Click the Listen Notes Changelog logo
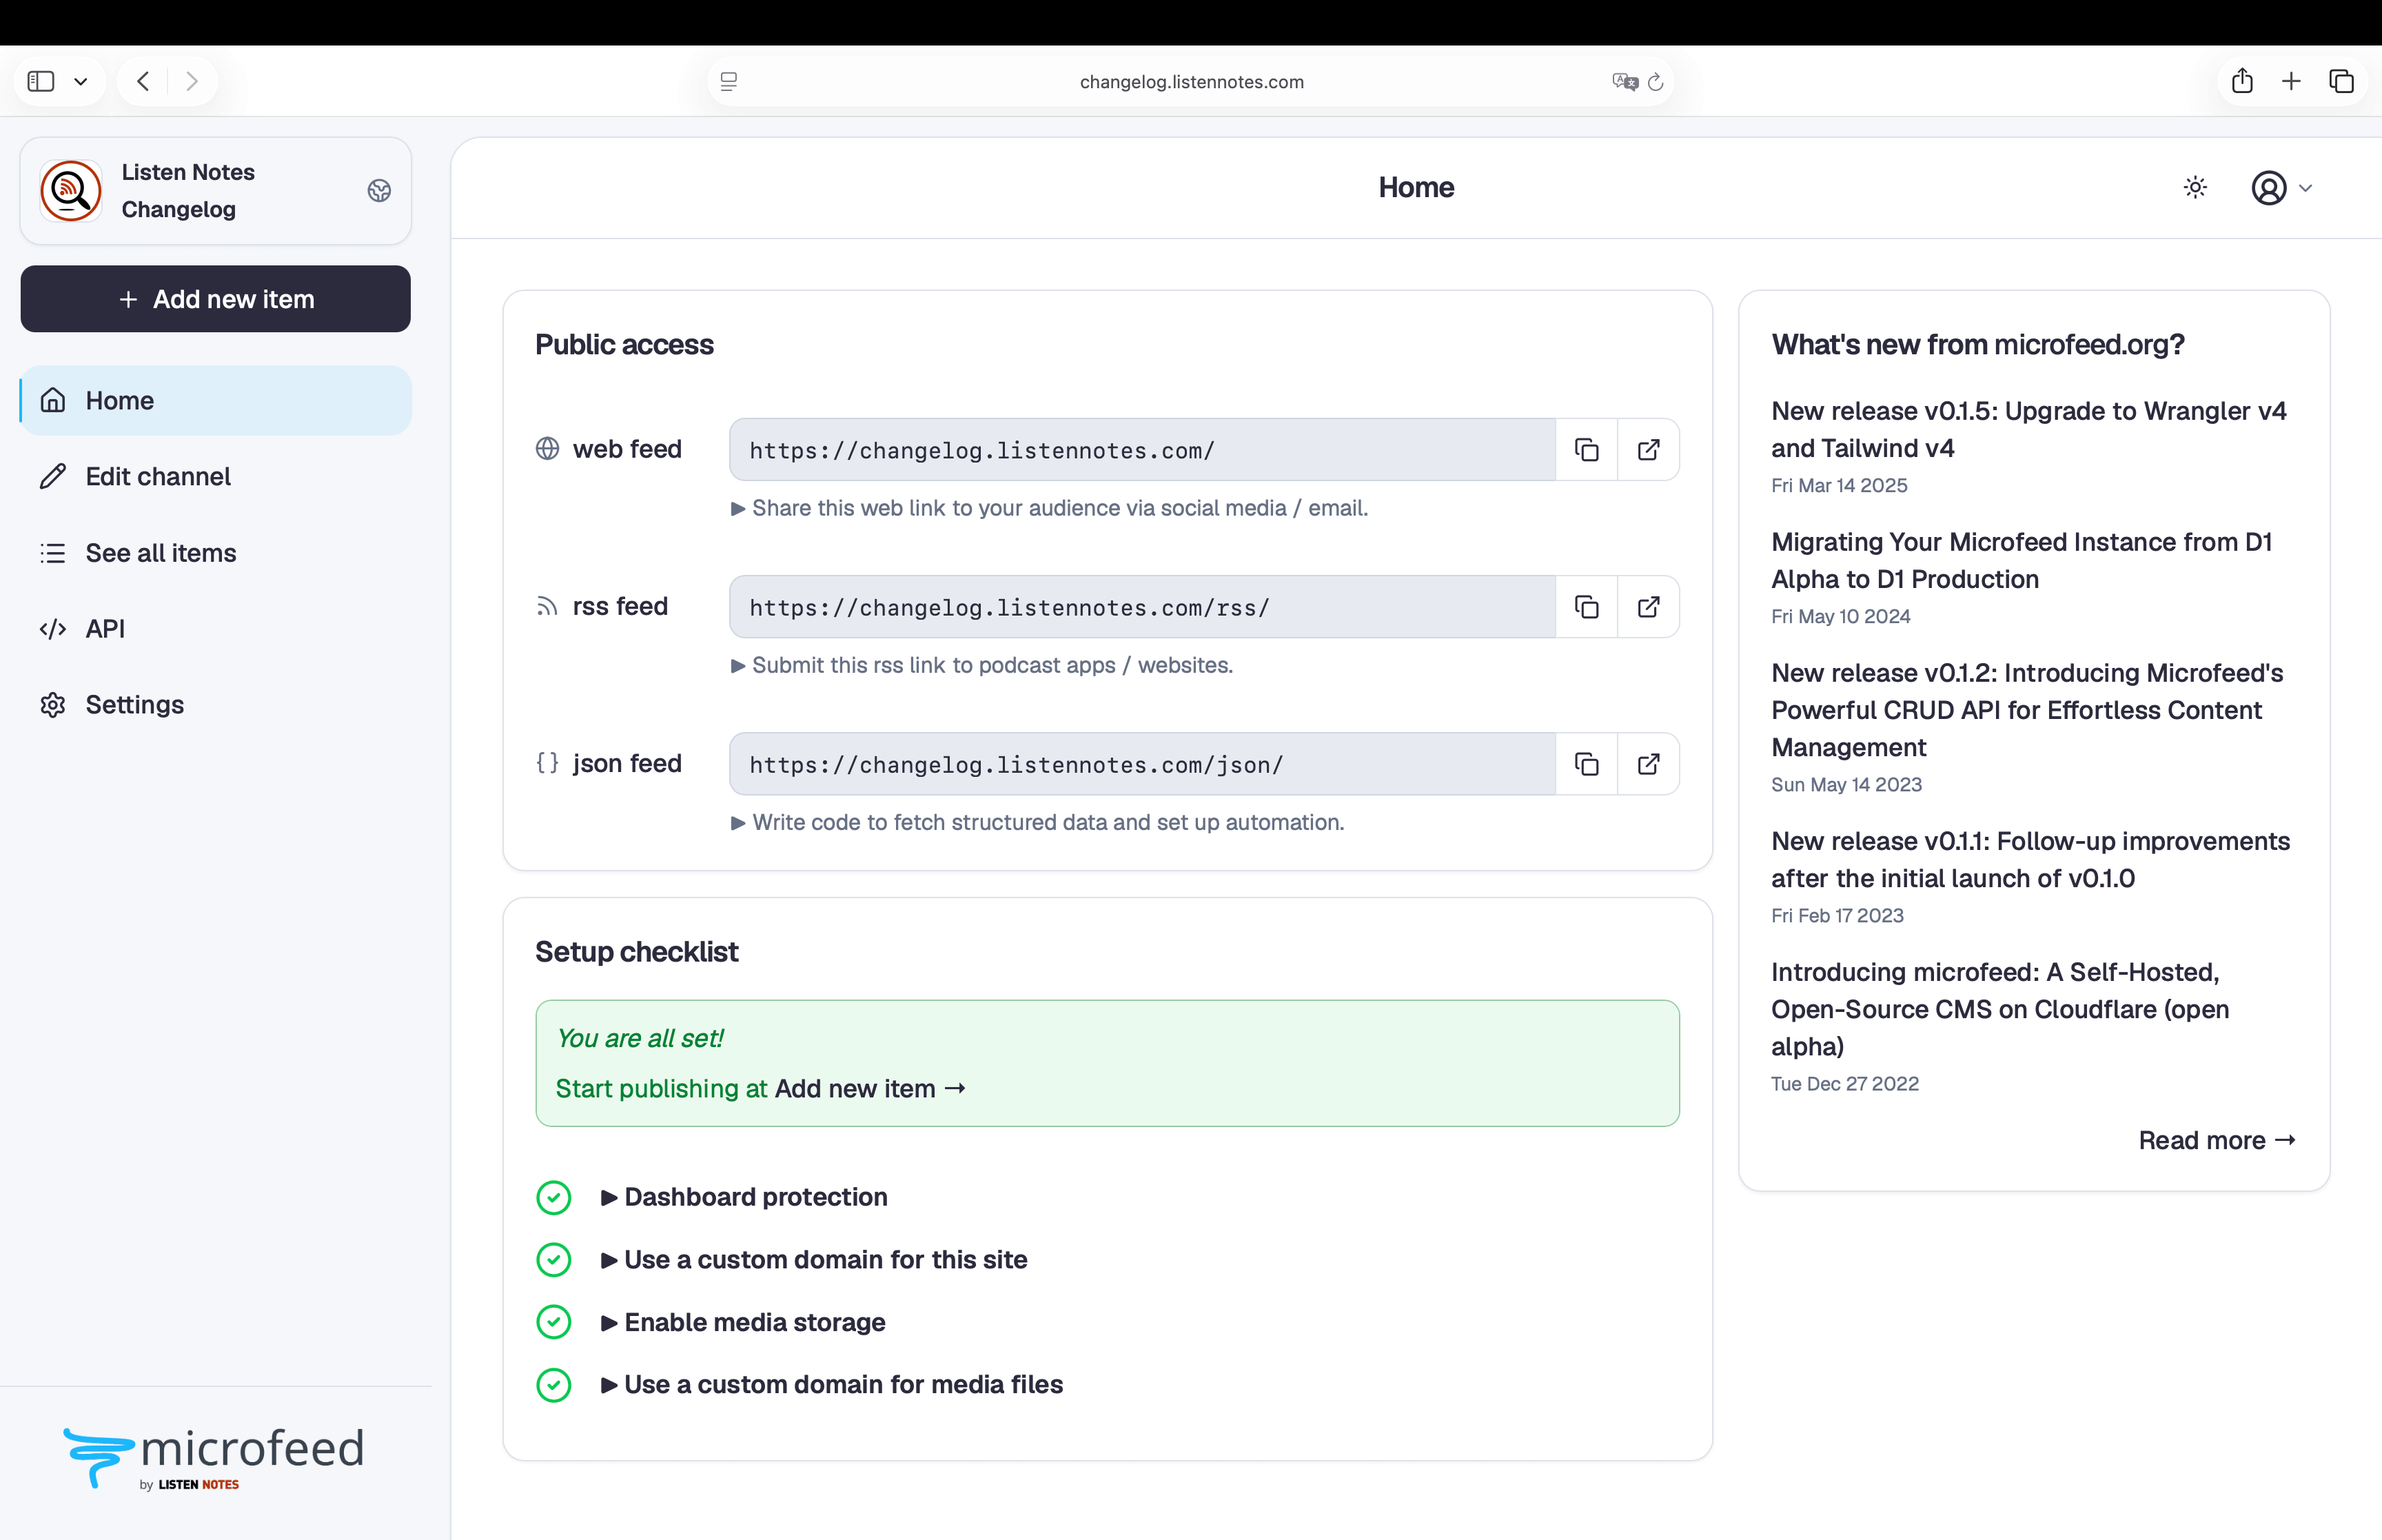 point(71,191)
